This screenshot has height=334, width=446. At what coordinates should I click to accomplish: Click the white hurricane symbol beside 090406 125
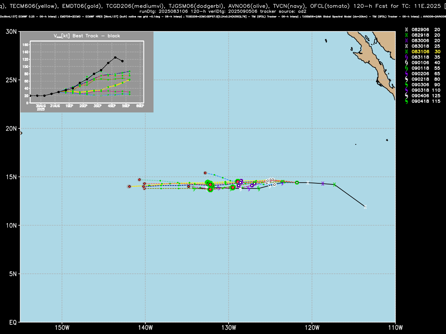[x=407, y=96]
